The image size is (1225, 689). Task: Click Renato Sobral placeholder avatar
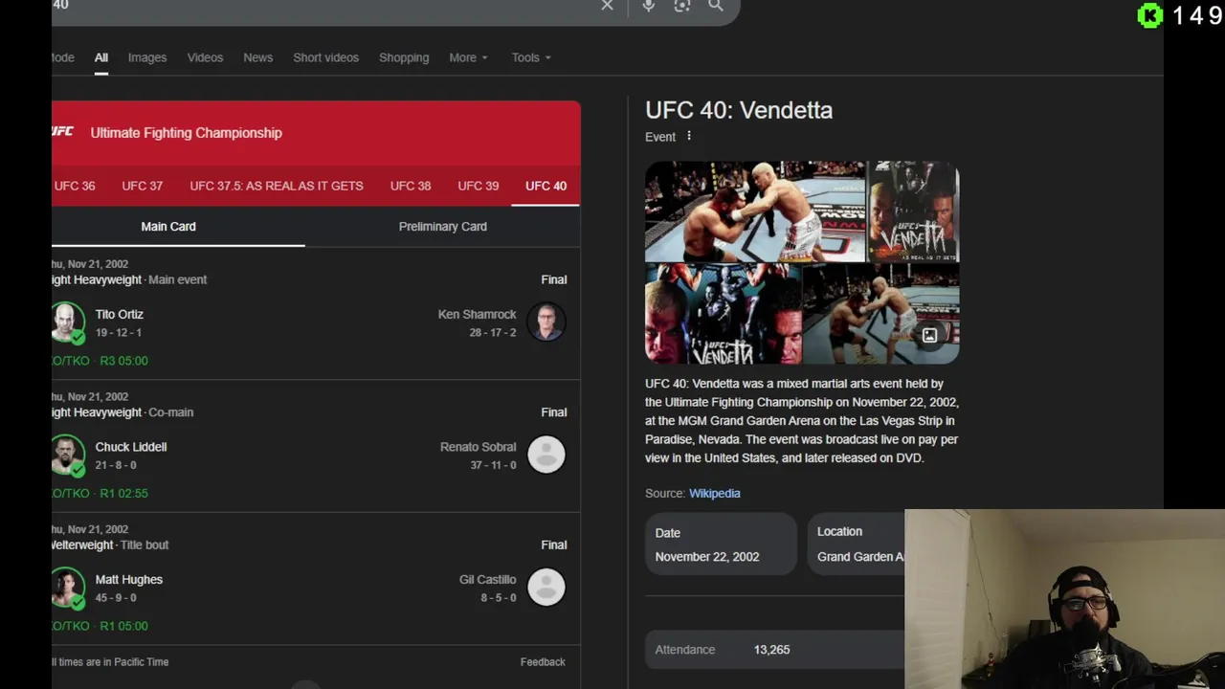546,455
